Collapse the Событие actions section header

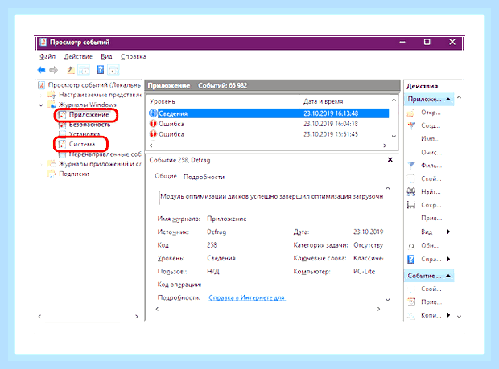click(448, 276)
